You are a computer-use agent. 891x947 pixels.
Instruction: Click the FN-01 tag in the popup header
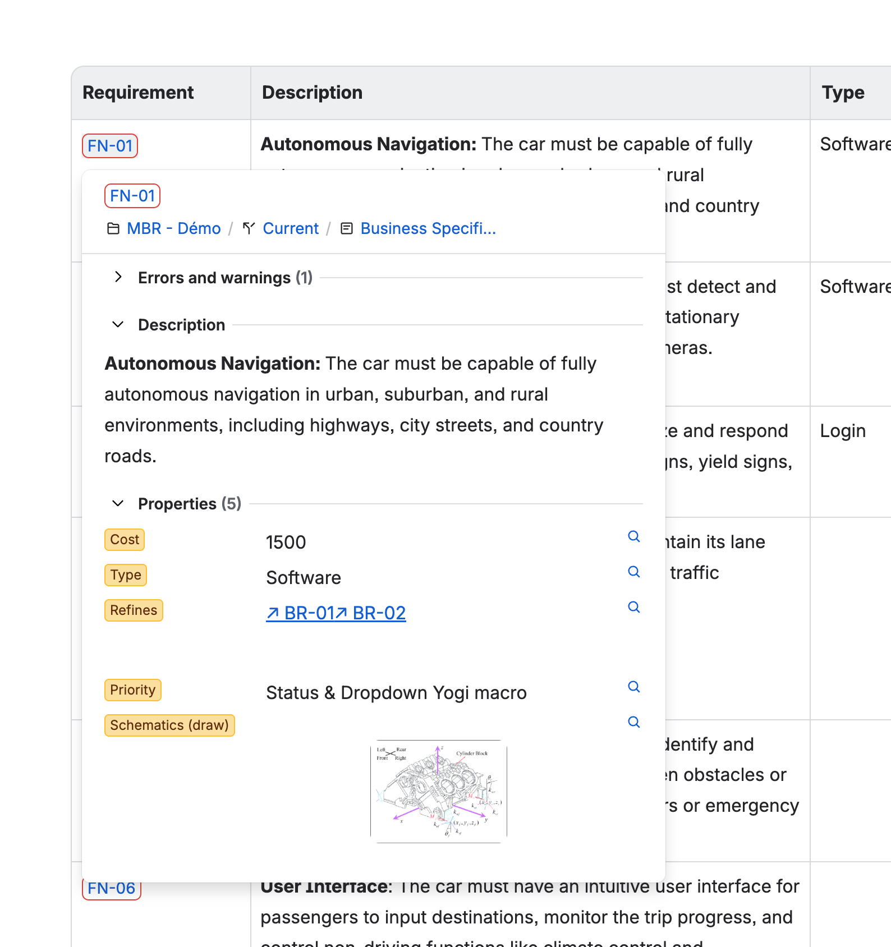(x=132, y=196)
